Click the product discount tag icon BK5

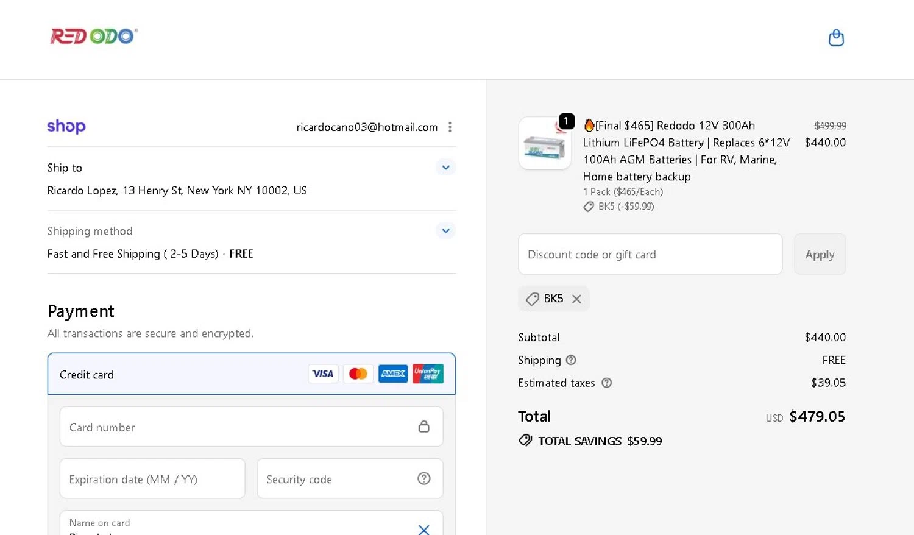589,207
